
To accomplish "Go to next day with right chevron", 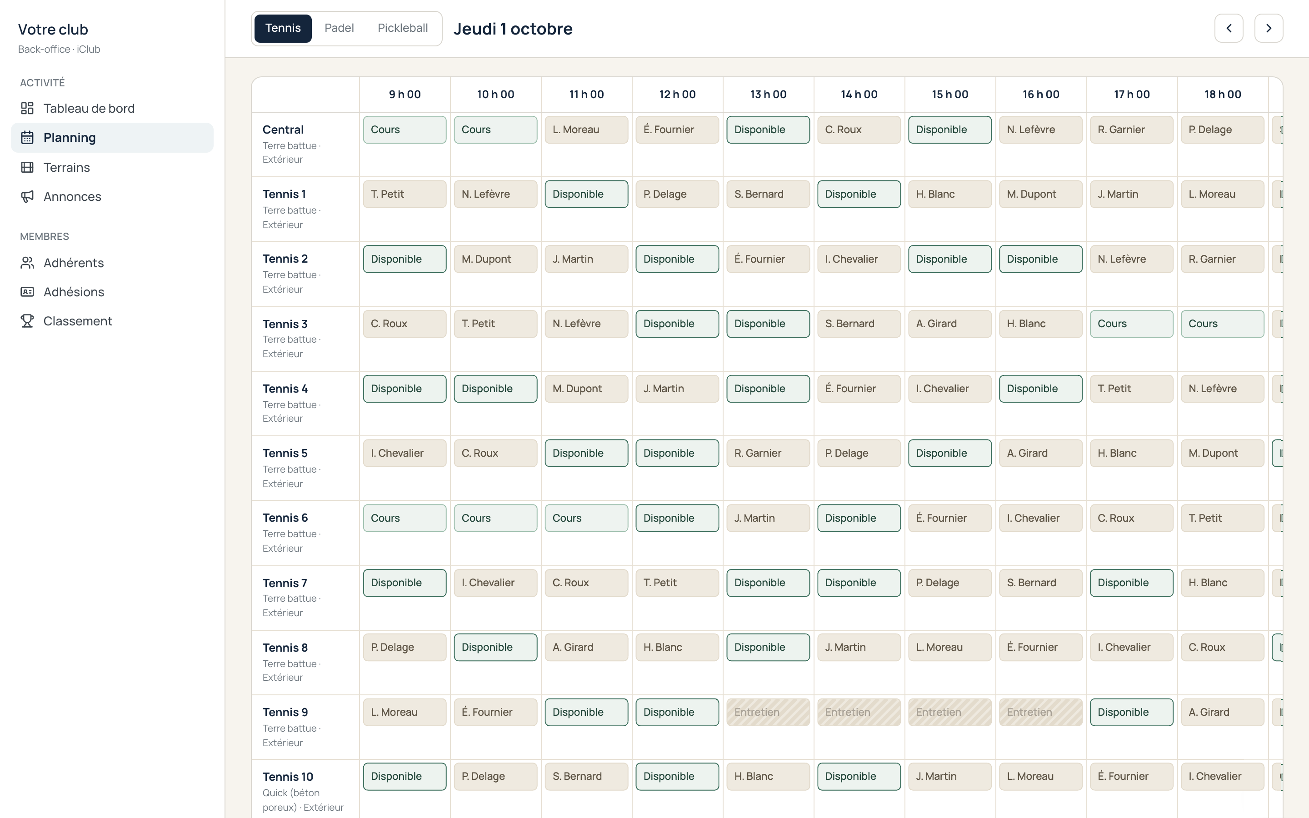I will [x=1269, y=28].
